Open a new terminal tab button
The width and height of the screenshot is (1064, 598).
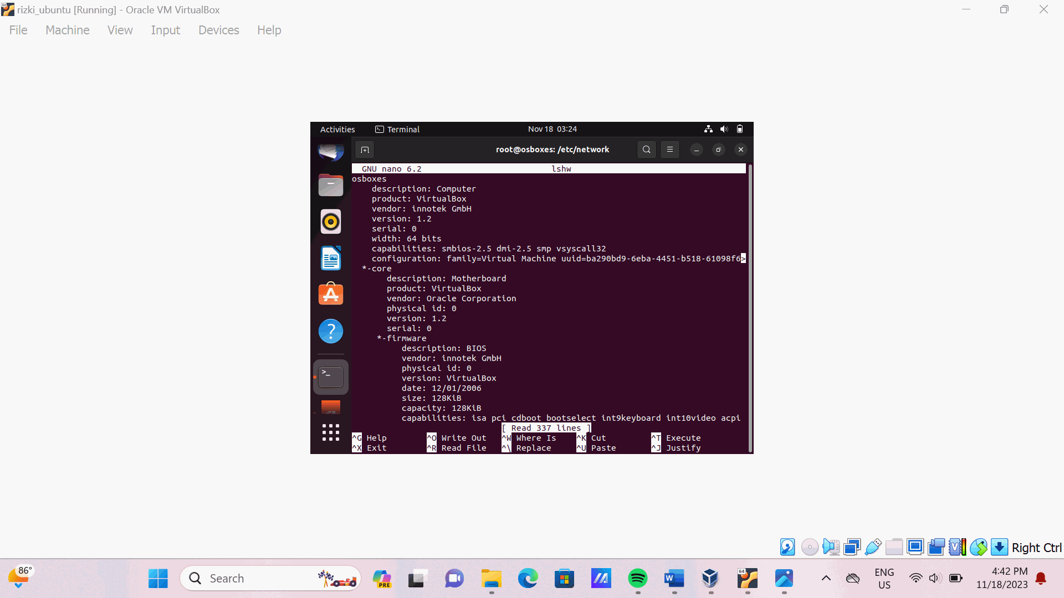(x=365, y=149)
